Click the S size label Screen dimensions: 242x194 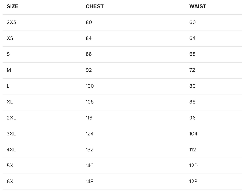(8, 54)
